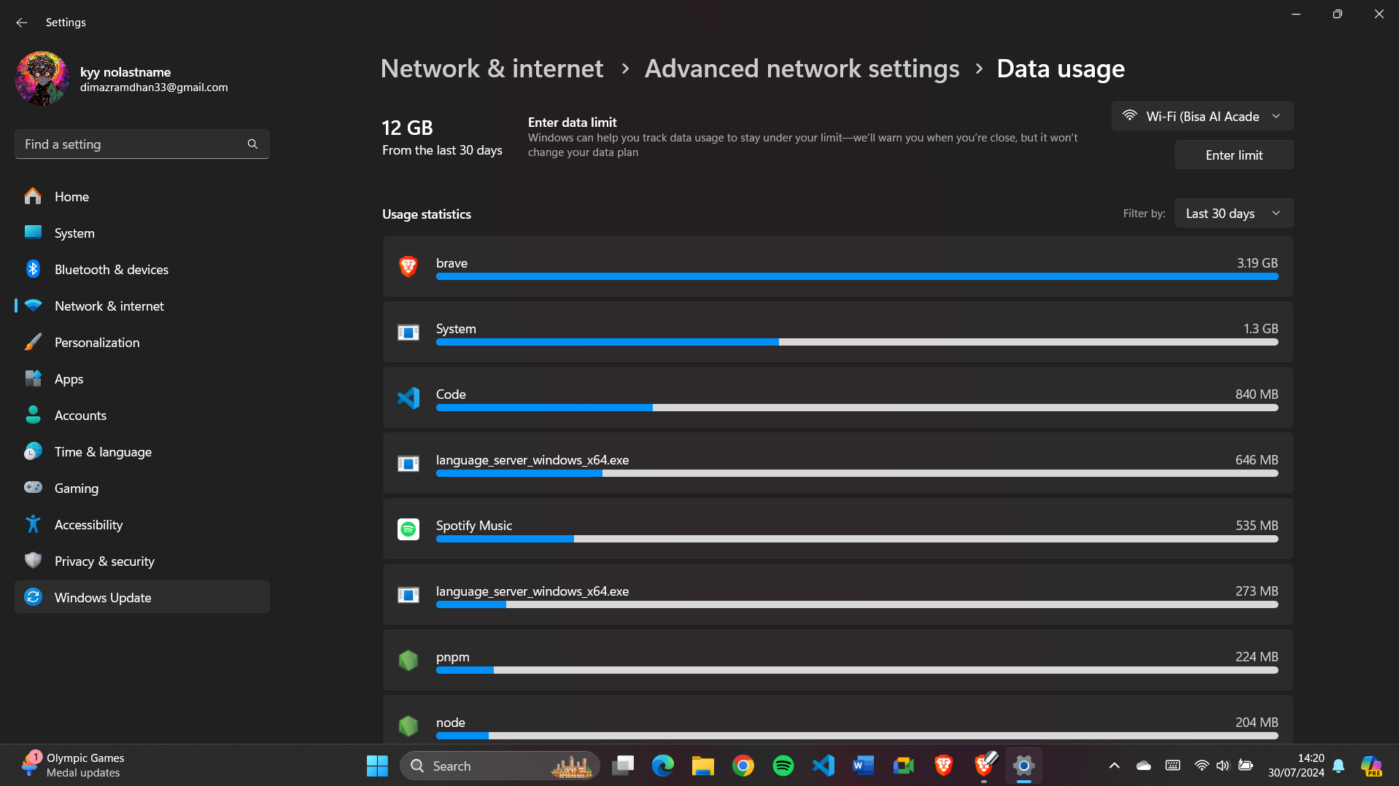
Task: Open Google Chrome from the taskbar
Action: [743, 766]
